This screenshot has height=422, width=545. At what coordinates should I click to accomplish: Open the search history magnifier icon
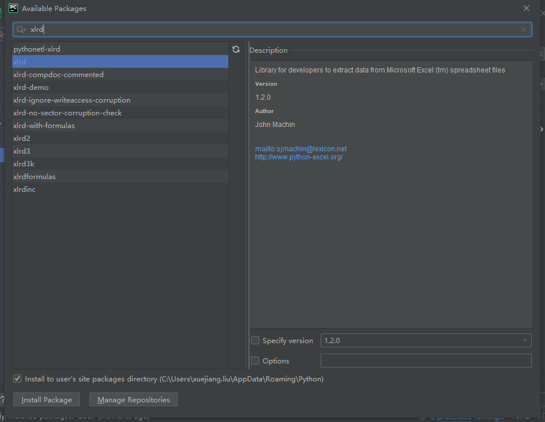tap(21, 30)
